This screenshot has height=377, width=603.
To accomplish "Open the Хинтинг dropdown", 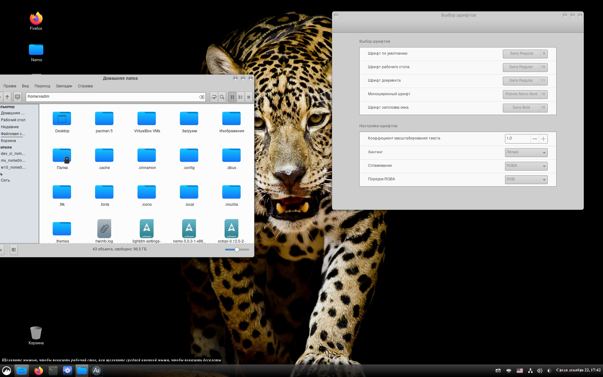I will (x=526, y=152).
